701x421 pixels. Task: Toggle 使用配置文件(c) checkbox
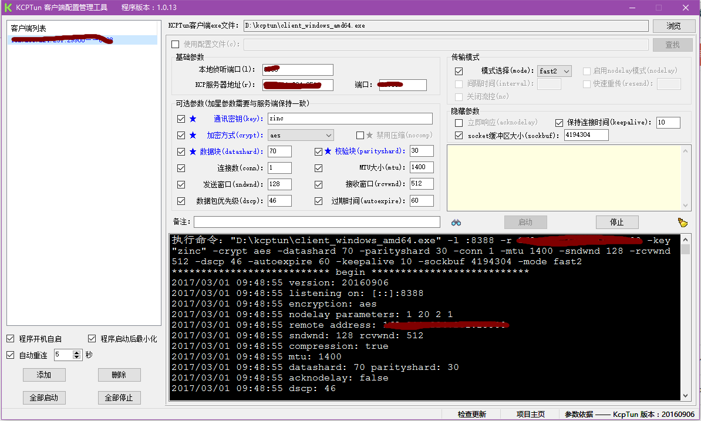(175, 44)
